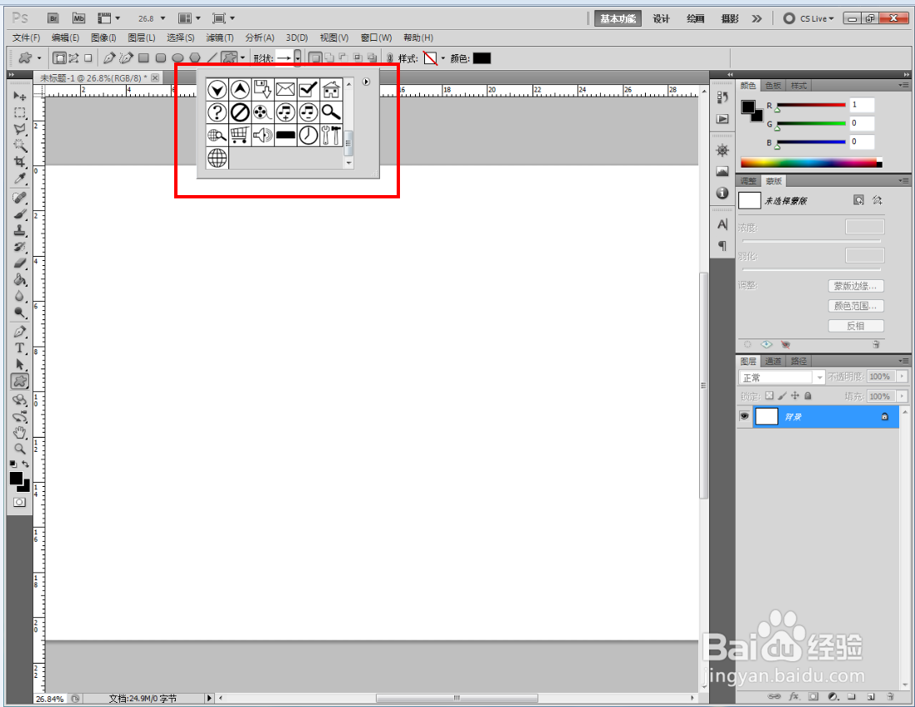
Task: Switch to the 色板 tab
Action: pyautogui.click(x=773, y=85)
